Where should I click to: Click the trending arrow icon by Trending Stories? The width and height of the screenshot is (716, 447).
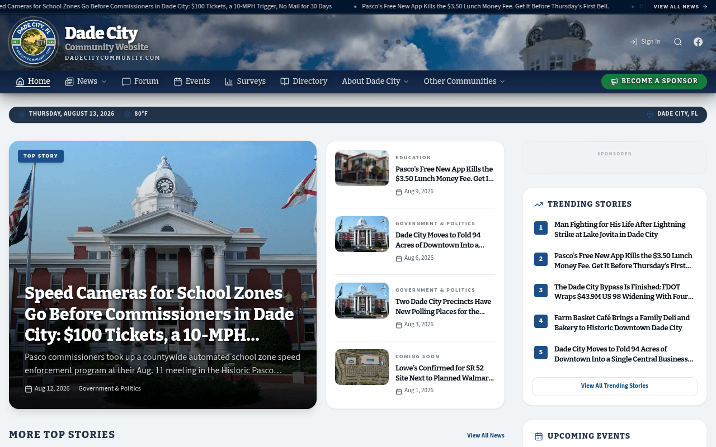539,205
